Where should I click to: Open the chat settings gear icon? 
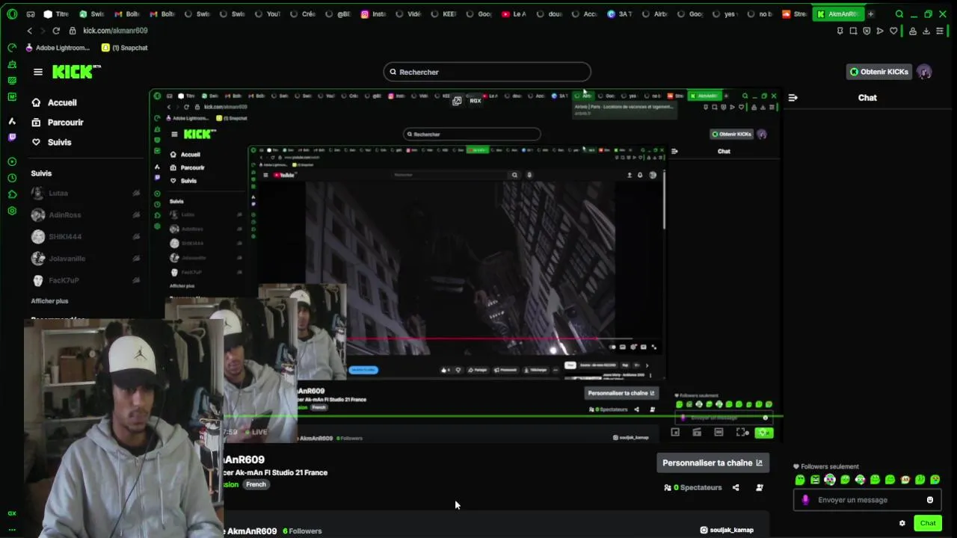click(x=902, y=523)
